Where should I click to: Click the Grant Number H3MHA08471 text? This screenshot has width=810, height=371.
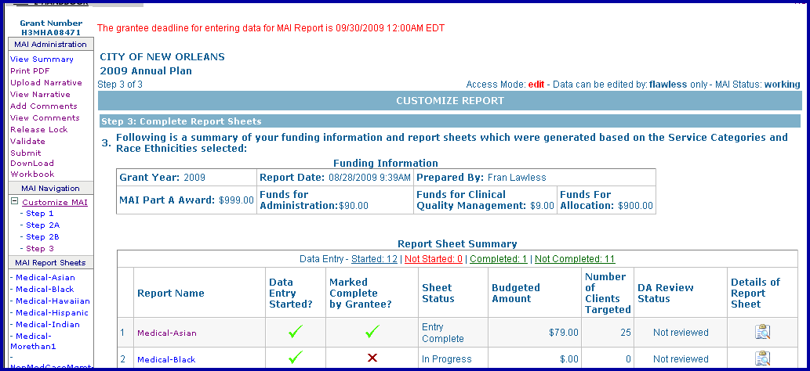click(51, 27)
